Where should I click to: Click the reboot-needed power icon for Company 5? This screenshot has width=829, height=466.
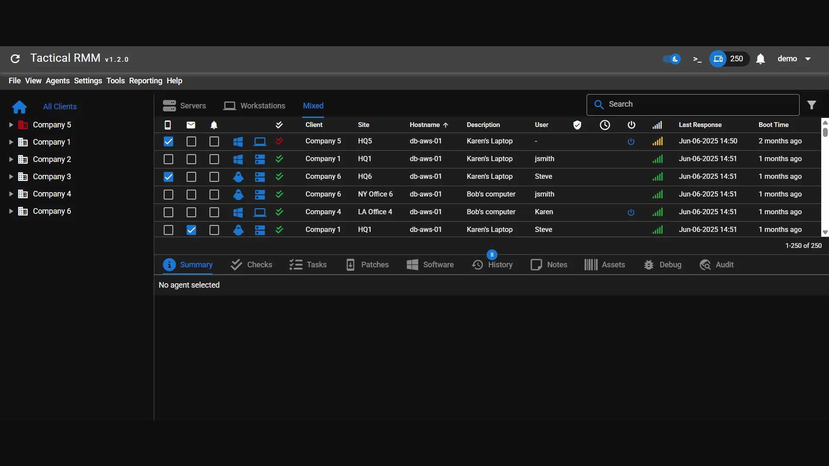[x=631, y=142]
